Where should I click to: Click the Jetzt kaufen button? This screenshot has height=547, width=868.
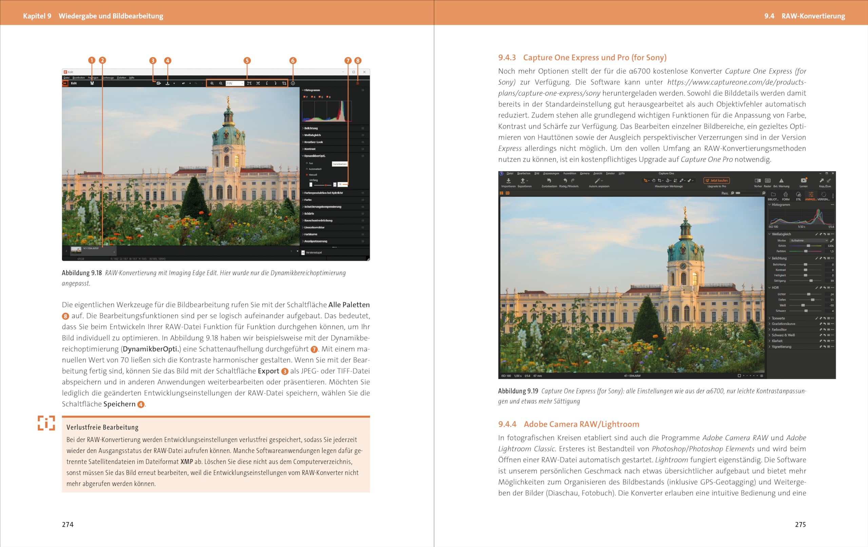tap(716, 181)
